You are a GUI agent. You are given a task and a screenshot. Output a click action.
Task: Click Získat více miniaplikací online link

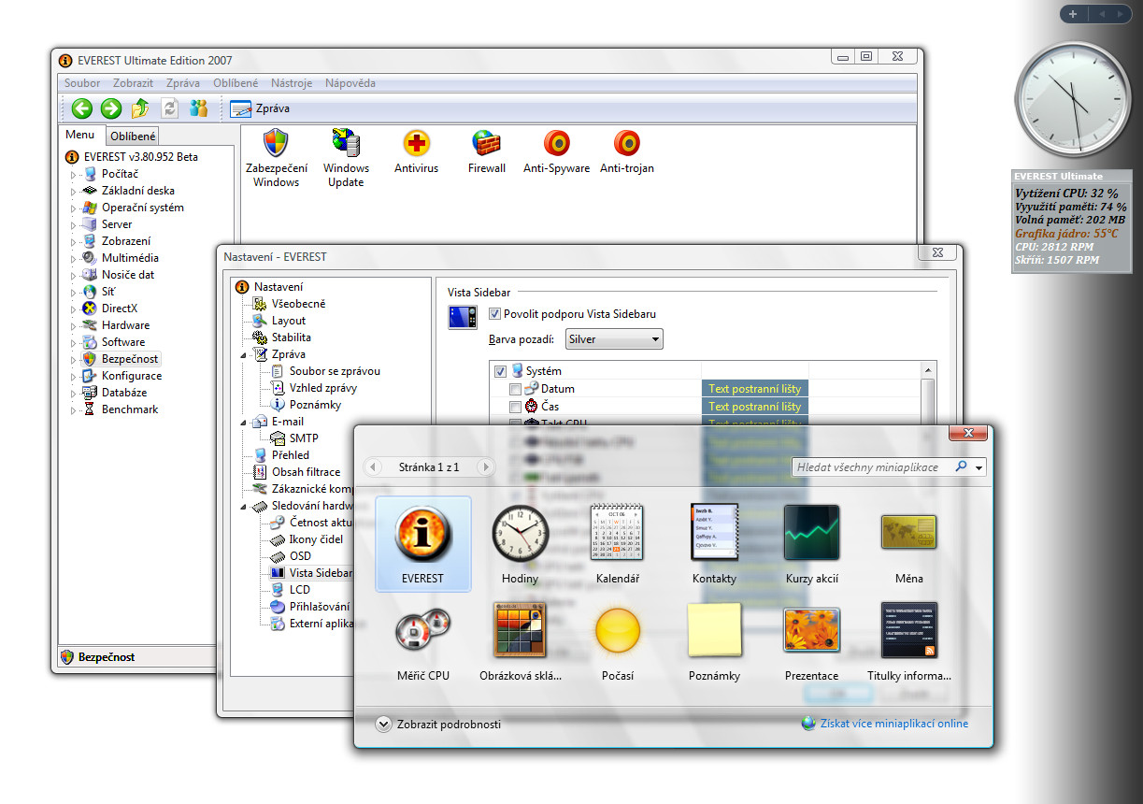[x=893, y=724]
